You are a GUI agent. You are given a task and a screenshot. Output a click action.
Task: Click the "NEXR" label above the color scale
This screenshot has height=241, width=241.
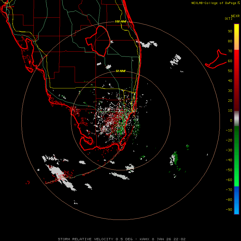point(235,16)
